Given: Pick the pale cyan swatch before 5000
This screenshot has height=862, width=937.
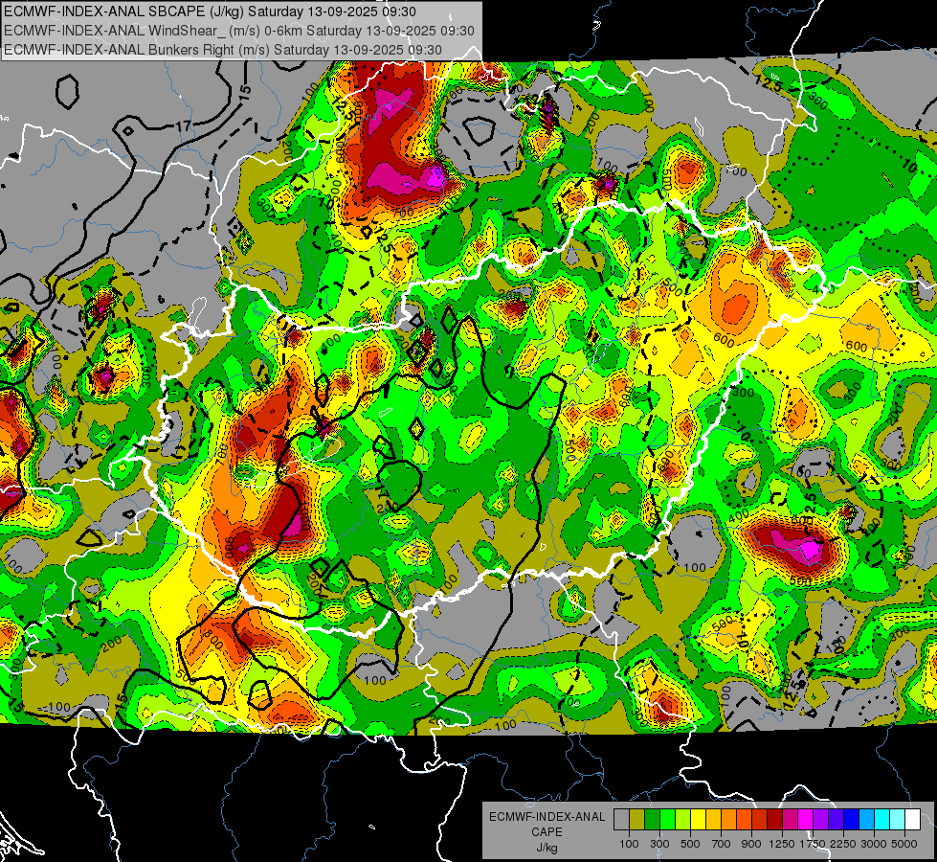Looking at the screenshot, I should point(898,819).
